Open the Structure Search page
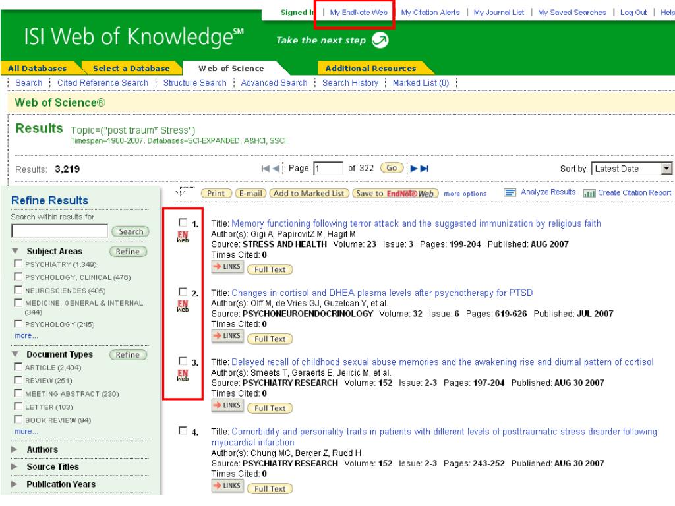The image size is (675, 506). (x=195, y=83)
